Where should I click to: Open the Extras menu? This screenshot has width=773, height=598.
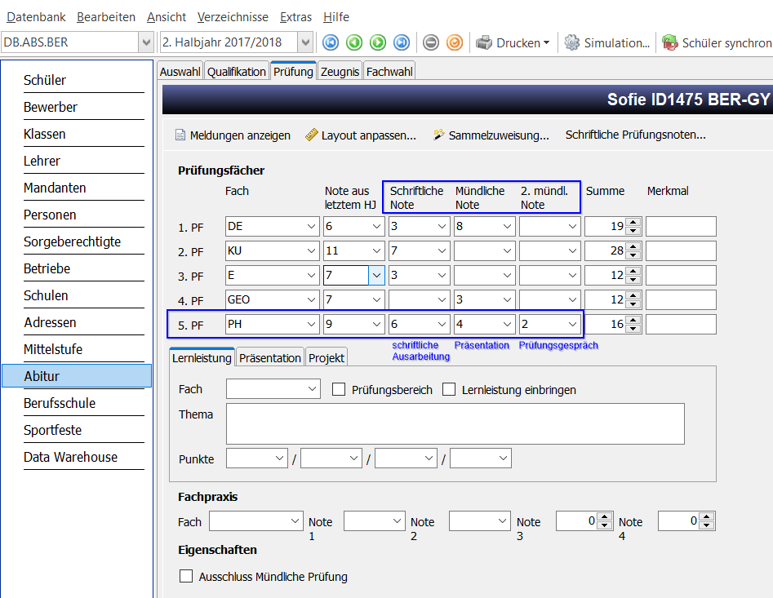[295, 17]
